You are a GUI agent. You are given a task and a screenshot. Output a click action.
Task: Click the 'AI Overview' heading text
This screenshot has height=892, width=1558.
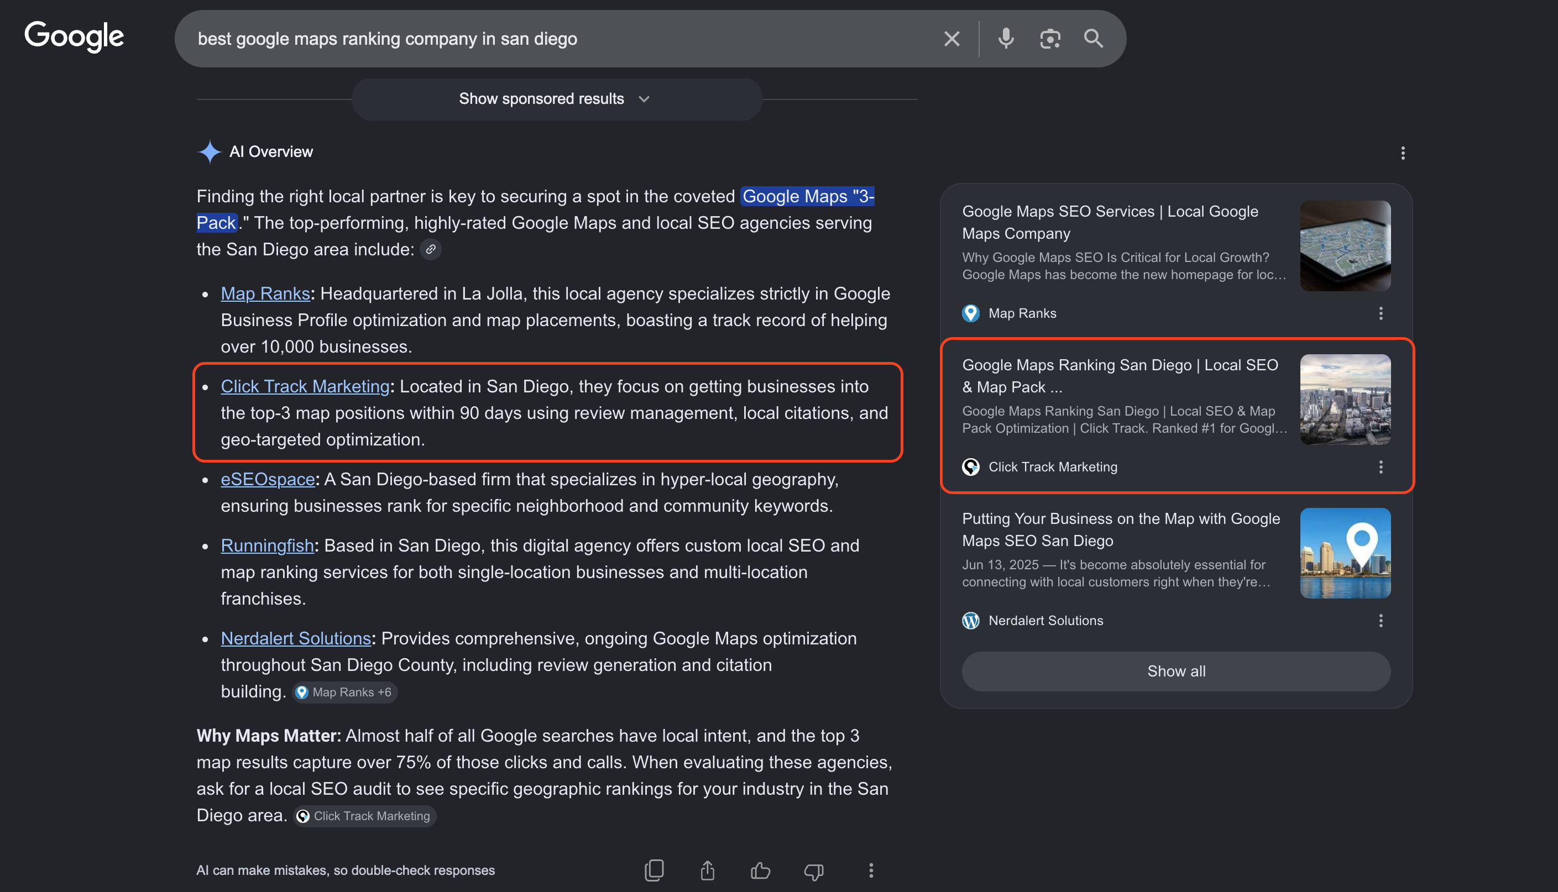click(271, 151)
